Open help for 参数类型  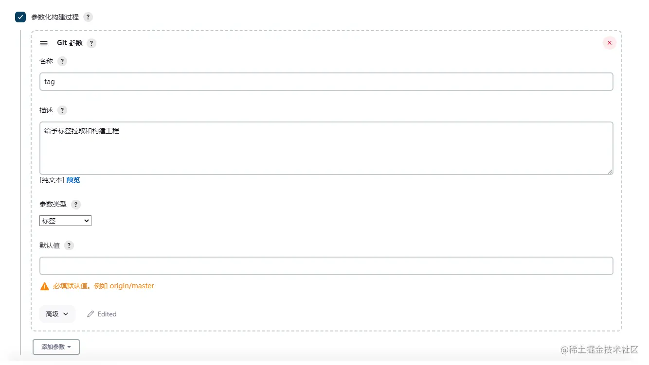75,205
